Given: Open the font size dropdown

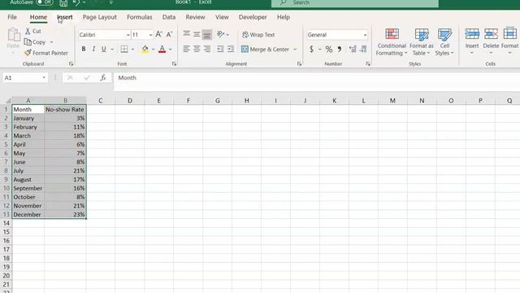Looking at the screenshot, I should 150,35.
